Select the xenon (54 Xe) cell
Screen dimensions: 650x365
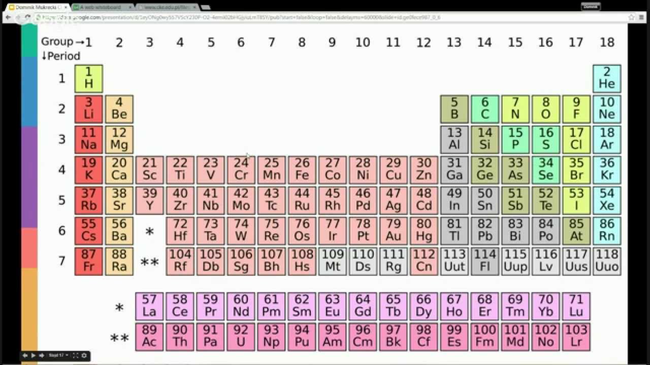[607, 200]
